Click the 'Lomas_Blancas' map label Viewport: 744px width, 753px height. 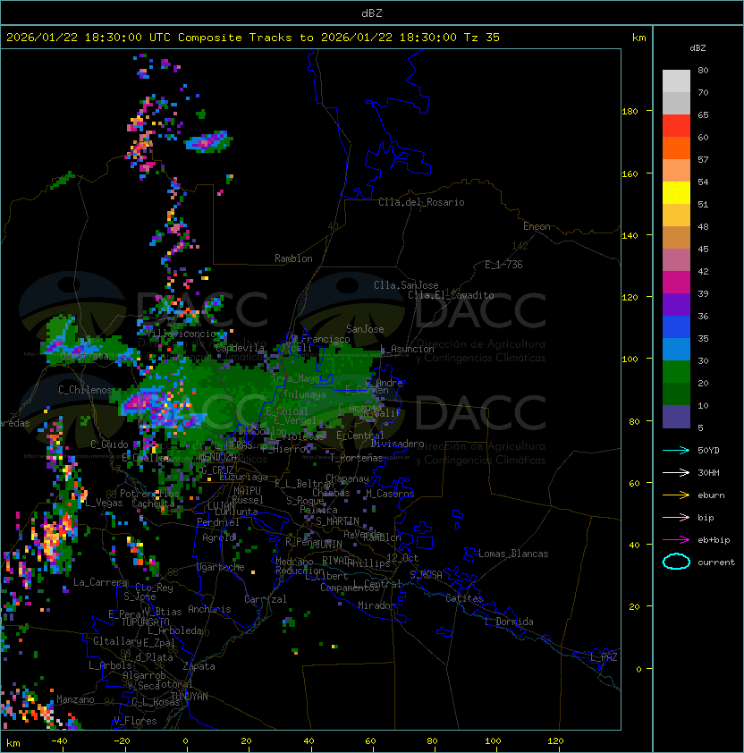(513, 554)
